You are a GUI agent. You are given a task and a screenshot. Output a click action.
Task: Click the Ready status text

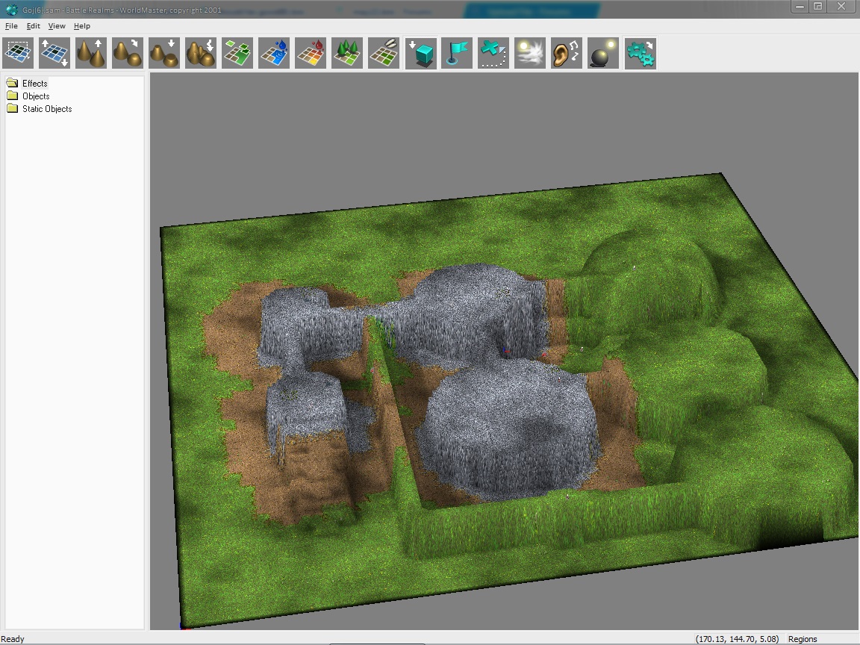click(13, 639)
